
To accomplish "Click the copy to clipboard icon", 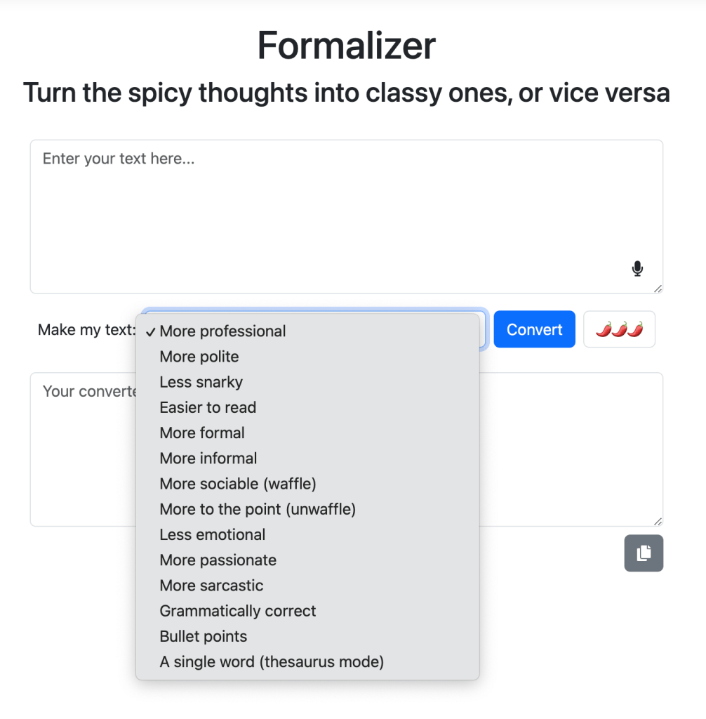I will (644, 553).
